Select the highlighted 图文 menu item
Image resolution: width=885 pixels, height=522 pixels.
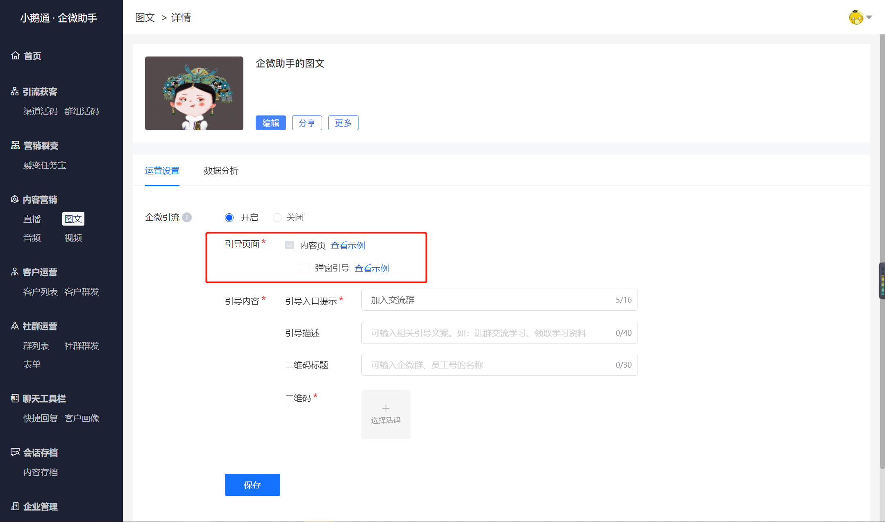point(73,219)
